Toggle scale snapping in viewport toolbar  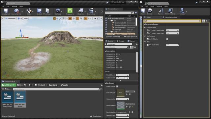(86, 19)
